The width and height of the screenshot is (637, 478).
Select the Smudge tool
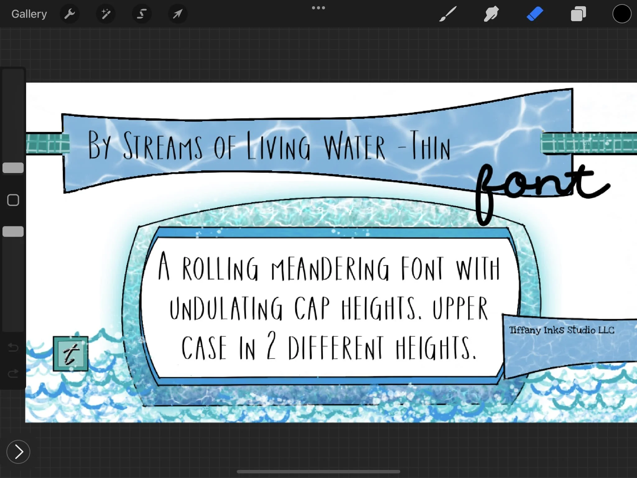(x=491, y=14)
